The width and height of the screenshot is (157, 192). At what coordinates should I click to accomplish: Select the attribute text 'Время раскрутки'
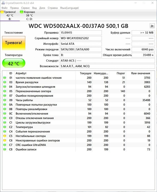tap(27, 82)
